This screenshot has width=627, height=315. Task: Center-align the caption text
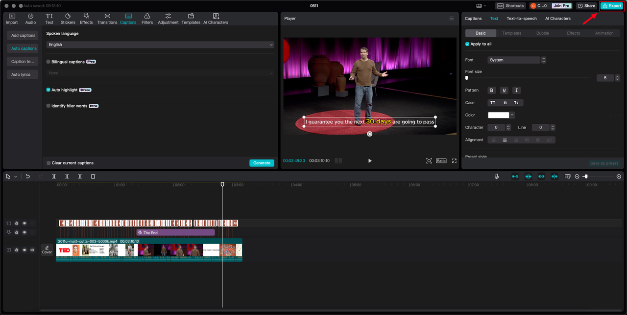point(505,140)
